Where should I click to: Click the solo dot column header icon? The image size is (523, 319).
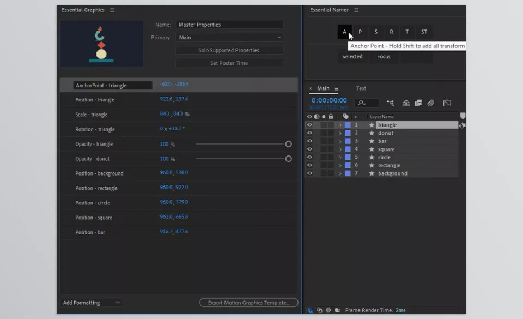point(324,117)
